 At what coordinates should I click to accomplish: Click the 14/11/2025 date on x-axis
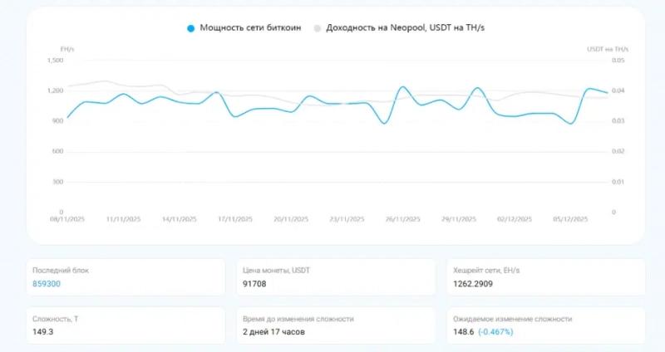[x=180, y=219]
